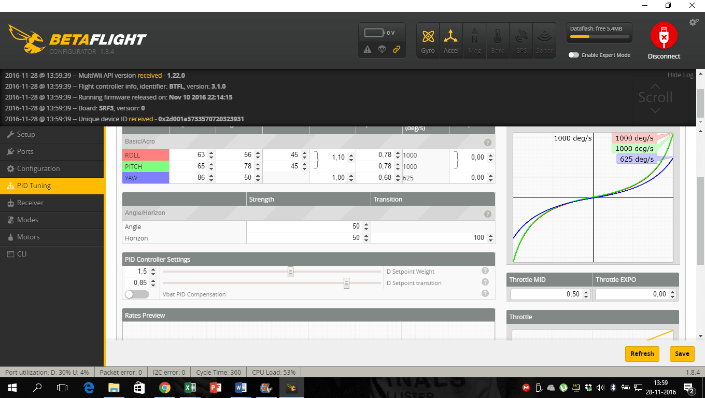Screen dimensions: 705x398
Task: Toggle Vbat PID Compensation switch
Action: tap(137, 294)
